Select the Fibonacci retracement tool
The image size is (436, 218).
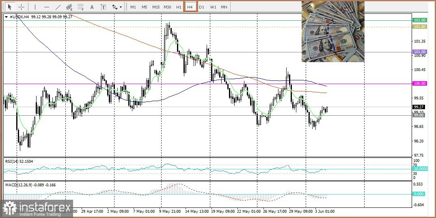(81, 7)
